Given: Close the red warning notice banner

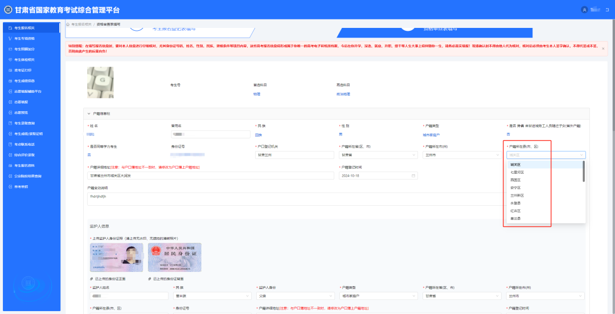Looking at the screenshot, I should tap(602, 48).
